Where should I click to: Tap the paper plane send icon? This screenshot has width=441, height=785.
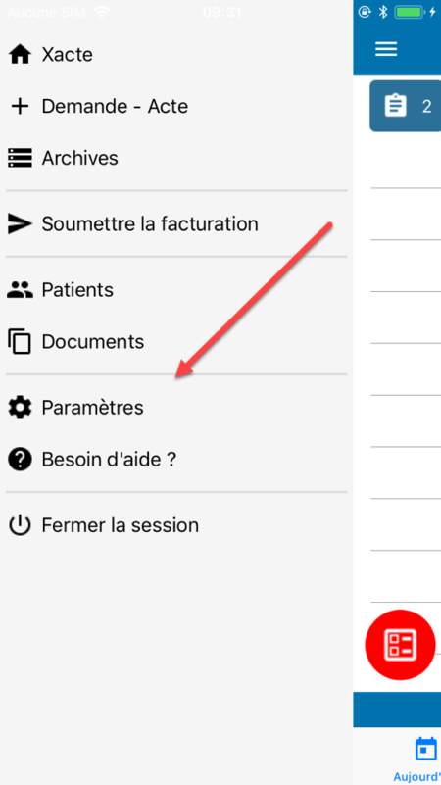click(20, 223)
